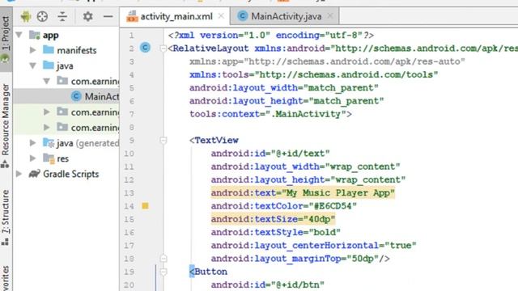Click the "@+id/text" id value
The height and width of the screenshot is (291, 518).
coord(300,154)
